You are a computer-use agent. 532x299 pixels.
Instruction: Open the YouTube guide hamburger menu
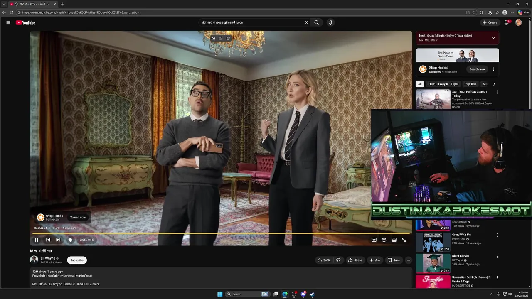click(x=8, y=22)
